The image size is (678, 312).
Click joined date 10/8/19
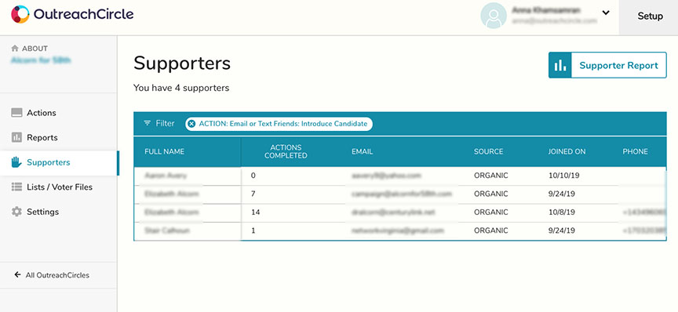[x=562, y=212]
